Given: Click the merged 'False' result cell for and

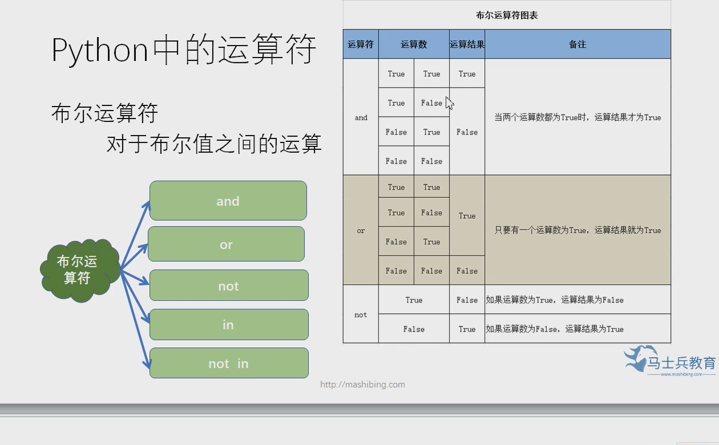Looking at the screenshot, I should click(467, 132).
